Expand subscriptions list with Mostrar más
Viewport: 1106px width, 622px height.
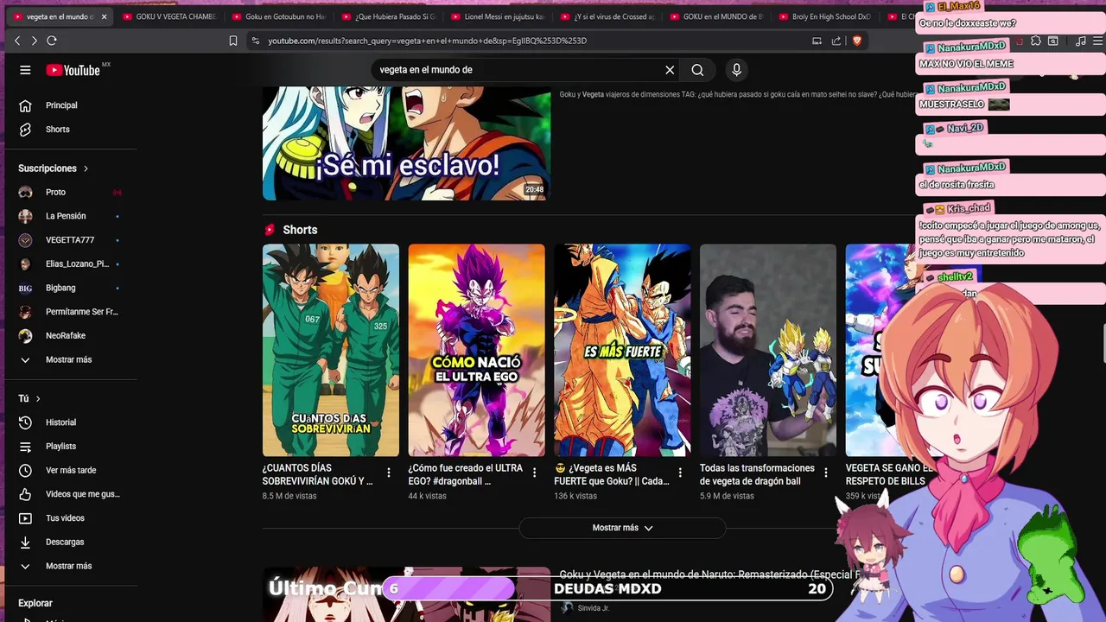69,359
